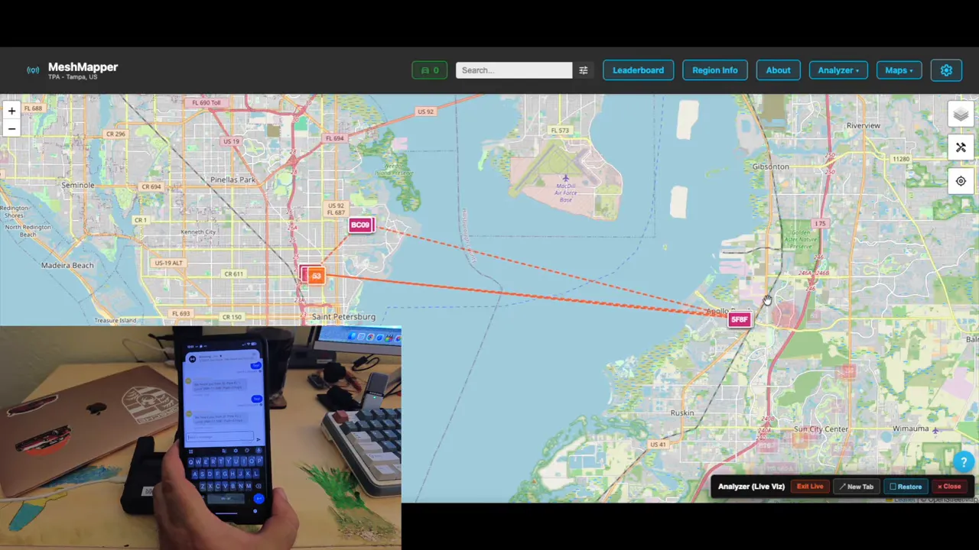The width and height of the screenshot is (979, 550).
Task: Expand the Analyzer dropdown menu
Action: click(x=838, y=70)
